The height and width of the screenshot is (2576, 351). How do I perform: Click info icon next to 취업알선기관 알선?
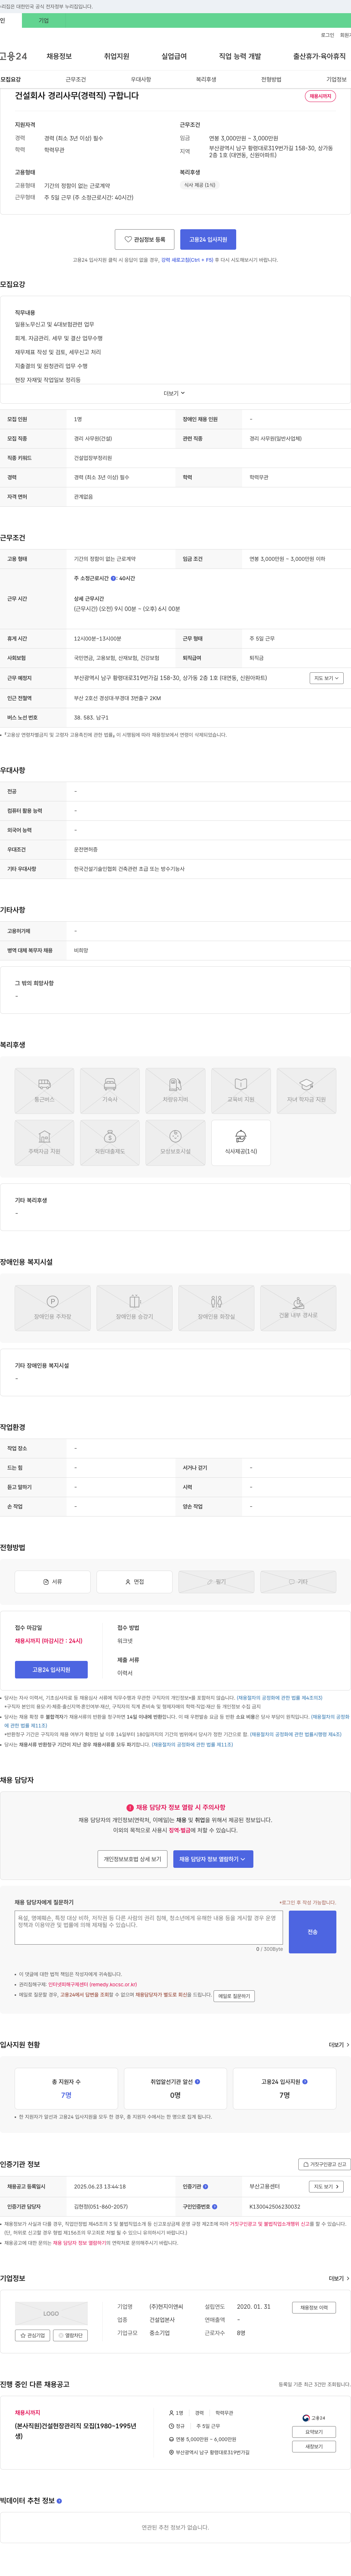197,2082
